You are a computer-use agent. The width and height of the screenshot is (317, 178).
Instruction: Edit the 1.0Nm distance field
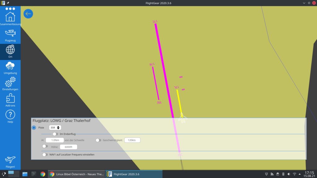[55, 140]
